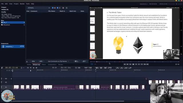Stop playback with the monitor Stop button
This screenshot has height=103, width=183.
pyautogui.click(x=133, y=64)
